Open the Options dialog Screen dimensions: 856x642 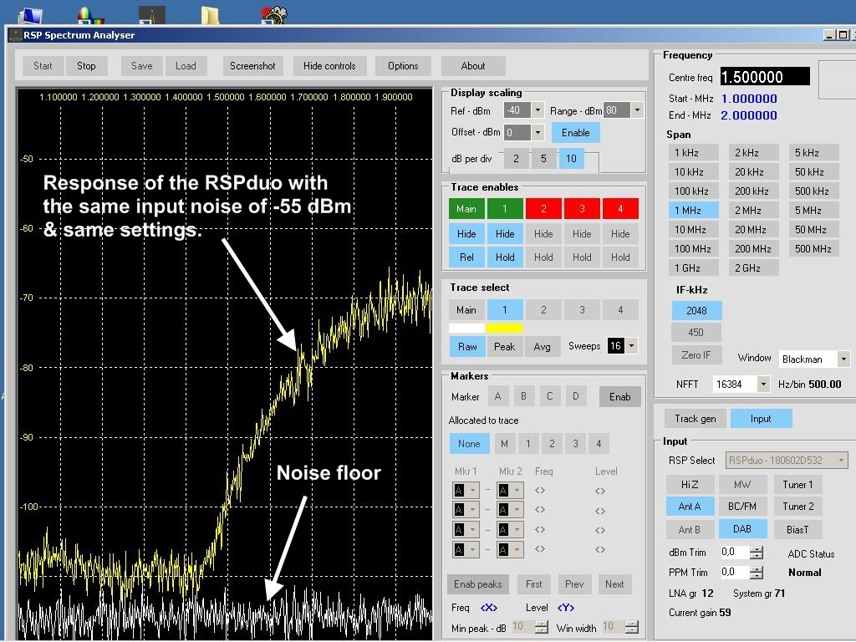point(403,66)
